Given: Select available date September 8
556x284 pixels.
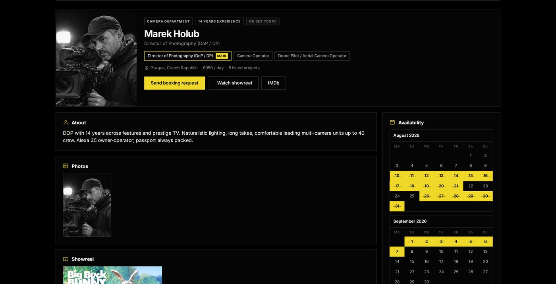Looking at the screenshot, I should (x=412, y=252).
